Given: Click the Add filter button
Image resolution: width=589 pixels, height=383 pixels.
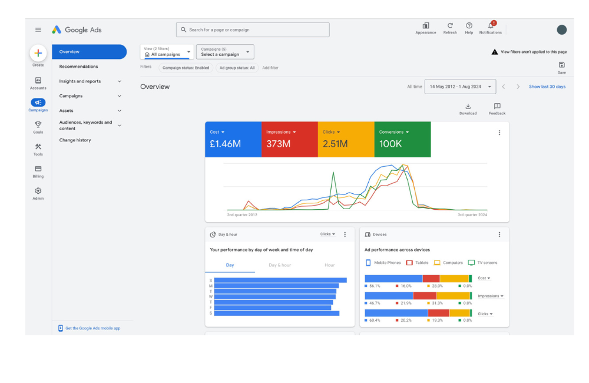Looking at the screenshot, I should coord(270,68).
